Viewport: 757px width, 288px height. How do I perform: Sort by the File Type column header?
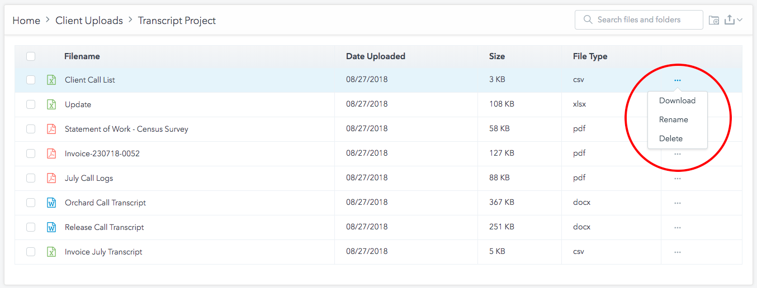point(590,56)
